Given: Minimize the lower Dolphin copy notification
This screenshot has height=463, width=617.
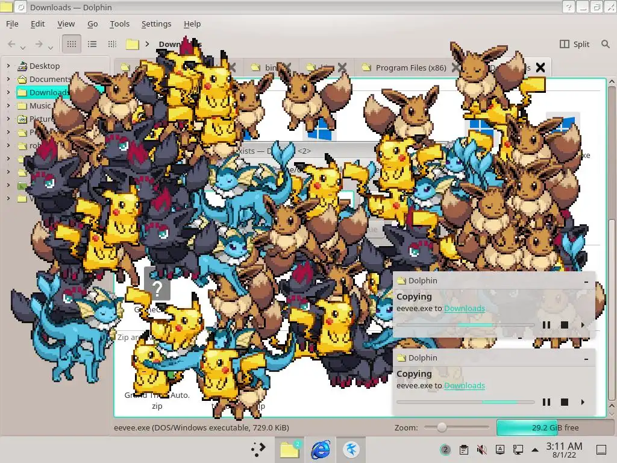Looking at the screenshot, I should pyautogui.click(x=586, y=359).
